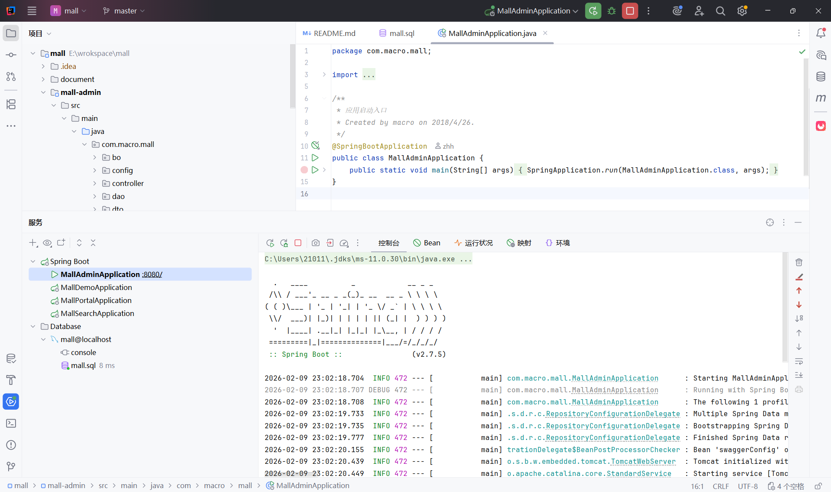Stop the running MallAdminApplication with red square
Viewport: 831px width, 492px height.
[x=630, y=11]
